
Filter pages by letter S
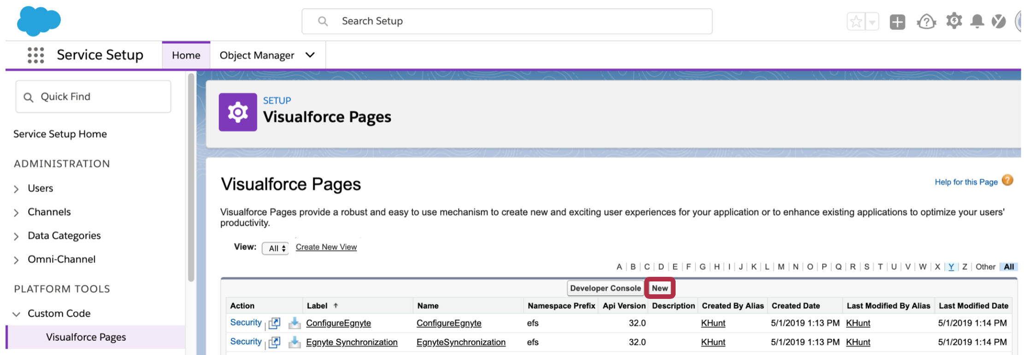tap(867, 267)
